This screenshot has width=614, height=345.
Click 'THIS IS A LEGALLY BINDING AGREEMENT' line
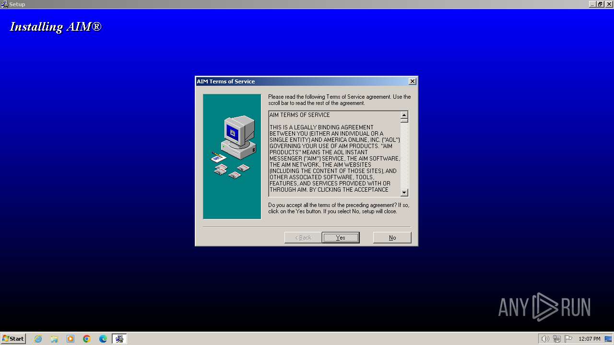pyautogui.click(x=321, y=127)
